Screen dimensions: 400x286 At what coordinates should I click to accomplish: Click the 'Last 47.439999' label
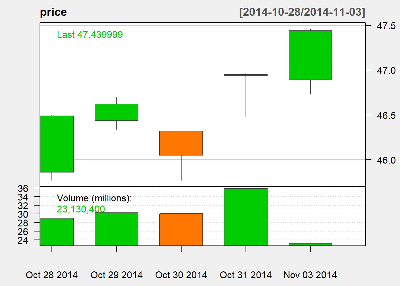point(90,35)
